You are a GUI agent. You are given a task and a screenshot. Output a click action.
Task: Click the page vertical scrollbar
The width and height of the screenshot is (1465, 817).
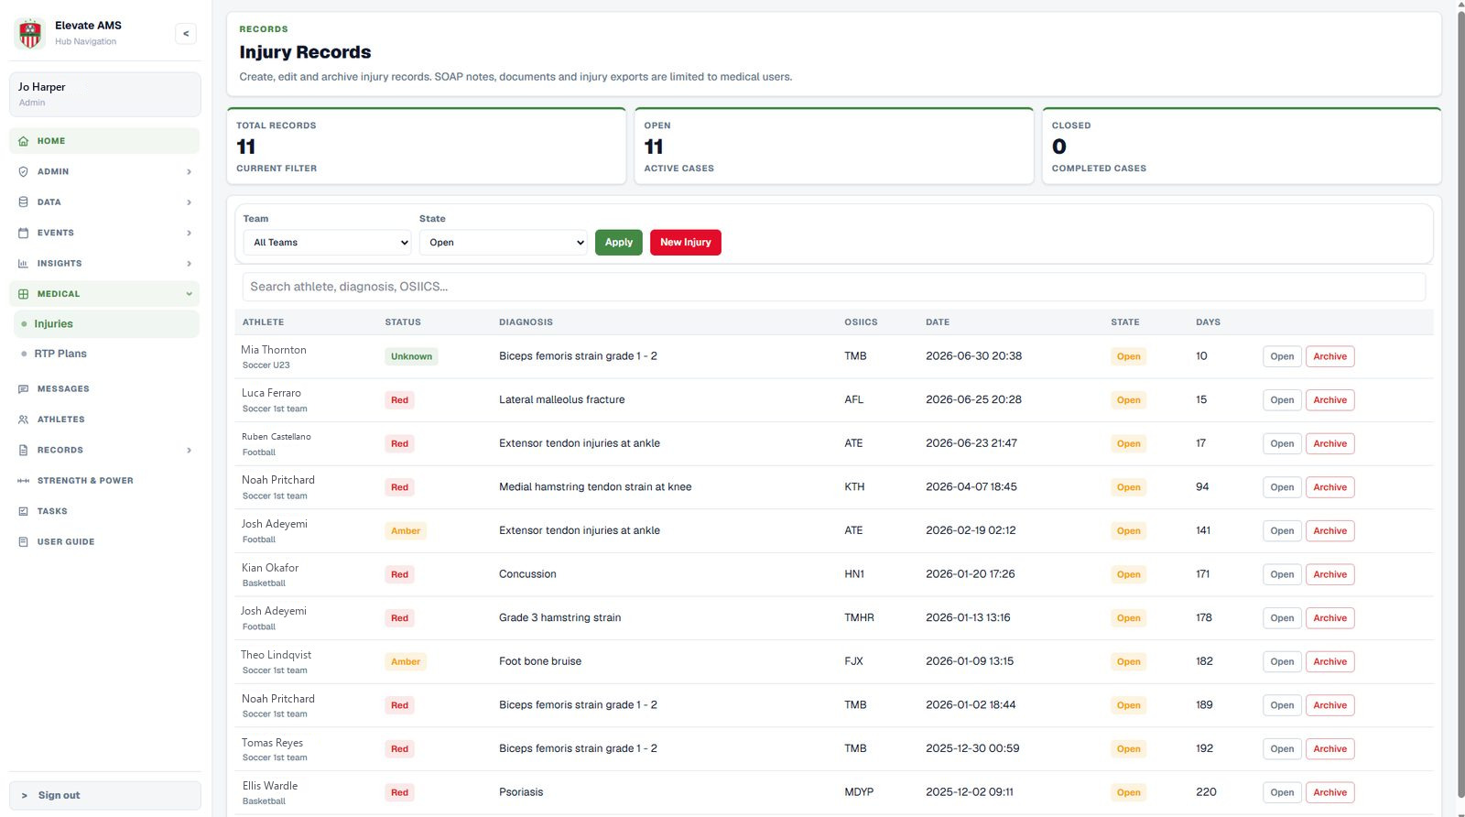pyautogui.click(x=1460, y=403)
